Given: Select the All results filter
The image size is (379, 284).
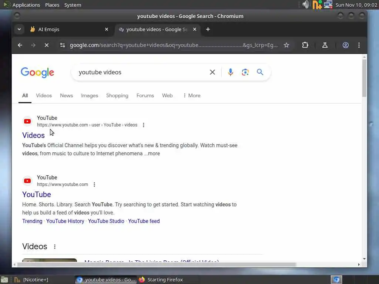Looking at the screenshot, I should [x=25, y=96].
